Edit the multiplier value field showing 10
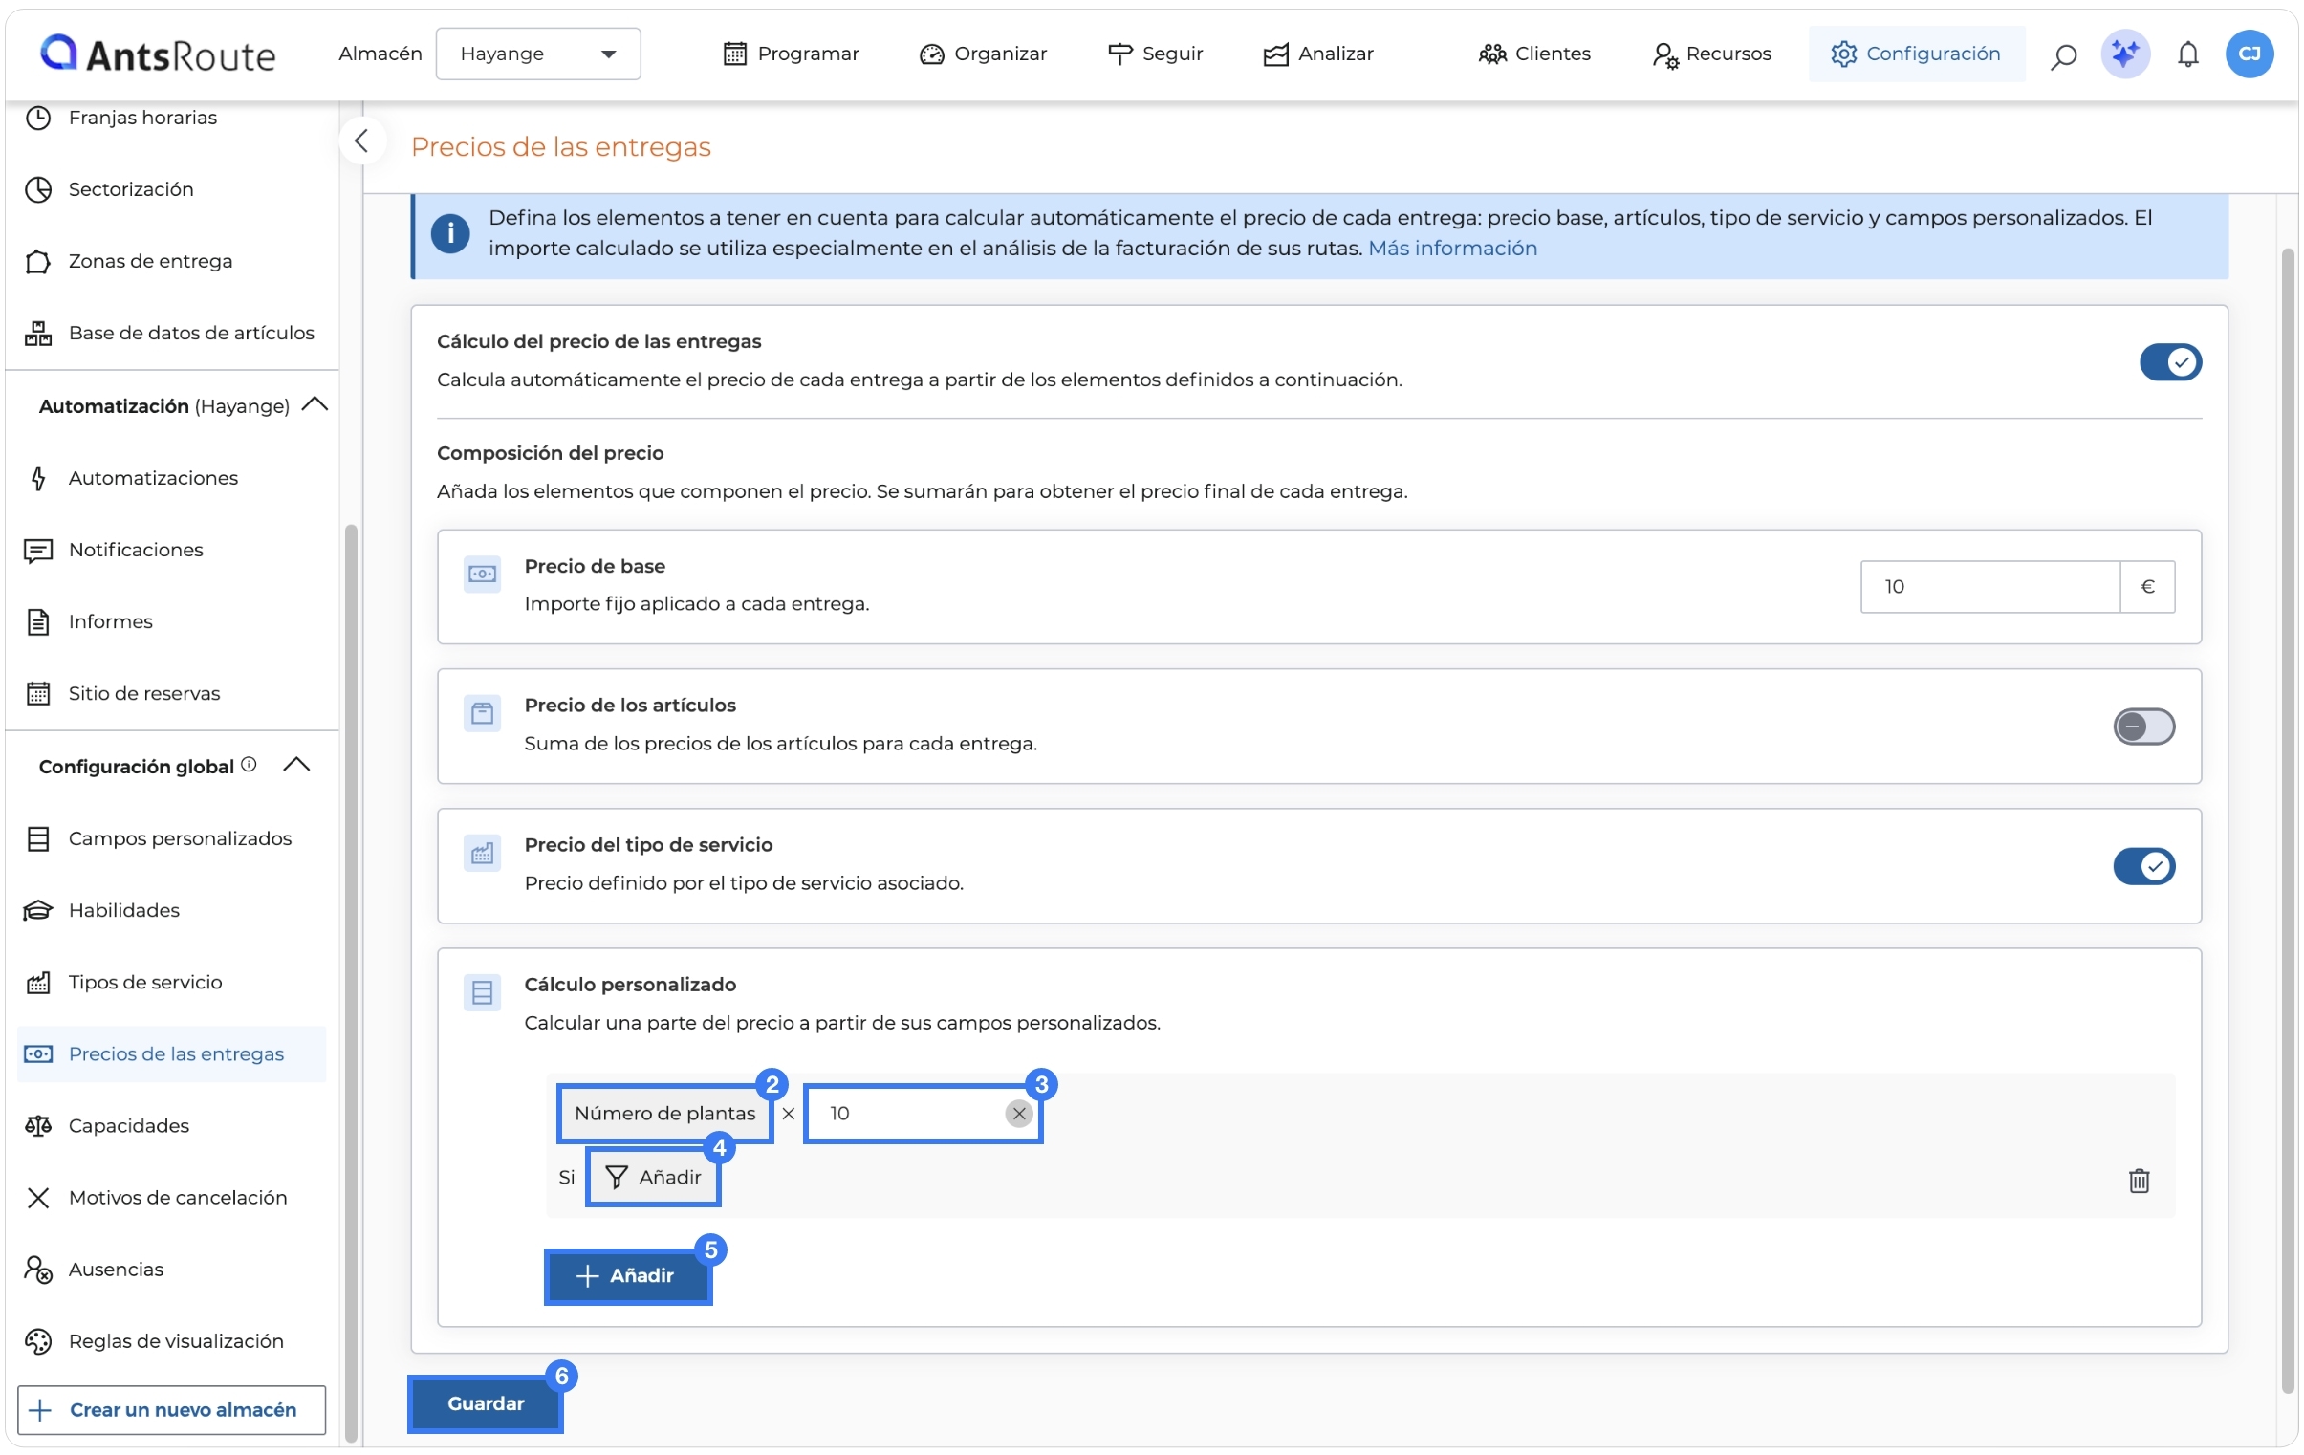2304x1455 pixels. pos(924,1114)
